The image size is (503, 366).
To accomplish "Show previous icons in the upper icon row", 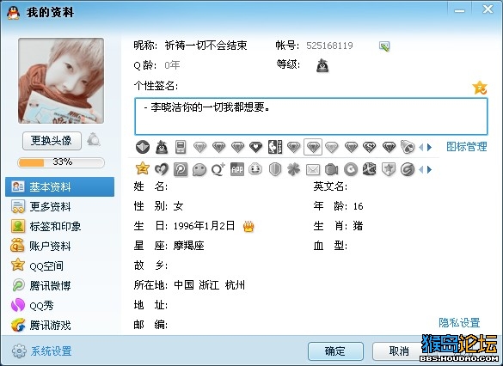I will (421, 147).
